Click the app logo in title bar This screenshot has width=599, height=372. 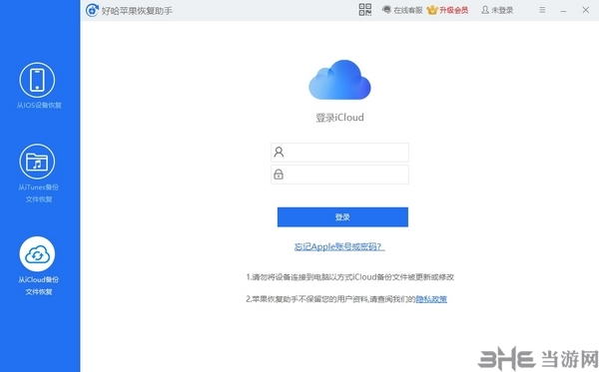coord(92,10)
